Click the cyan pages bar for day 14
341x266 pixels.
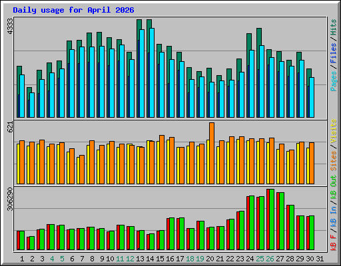click(152, 72)
